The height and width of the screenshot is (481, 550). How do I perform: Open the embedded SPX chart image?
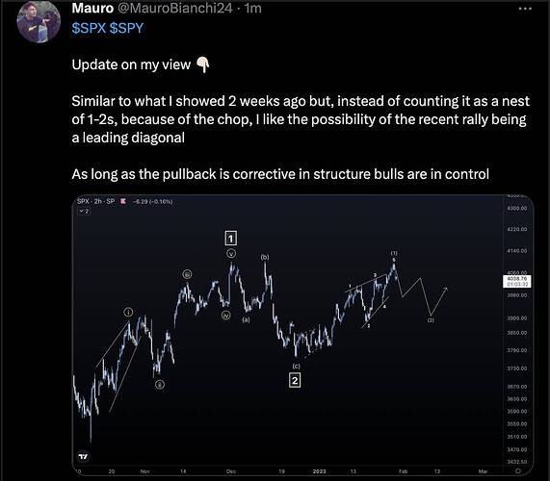(302, 335)
